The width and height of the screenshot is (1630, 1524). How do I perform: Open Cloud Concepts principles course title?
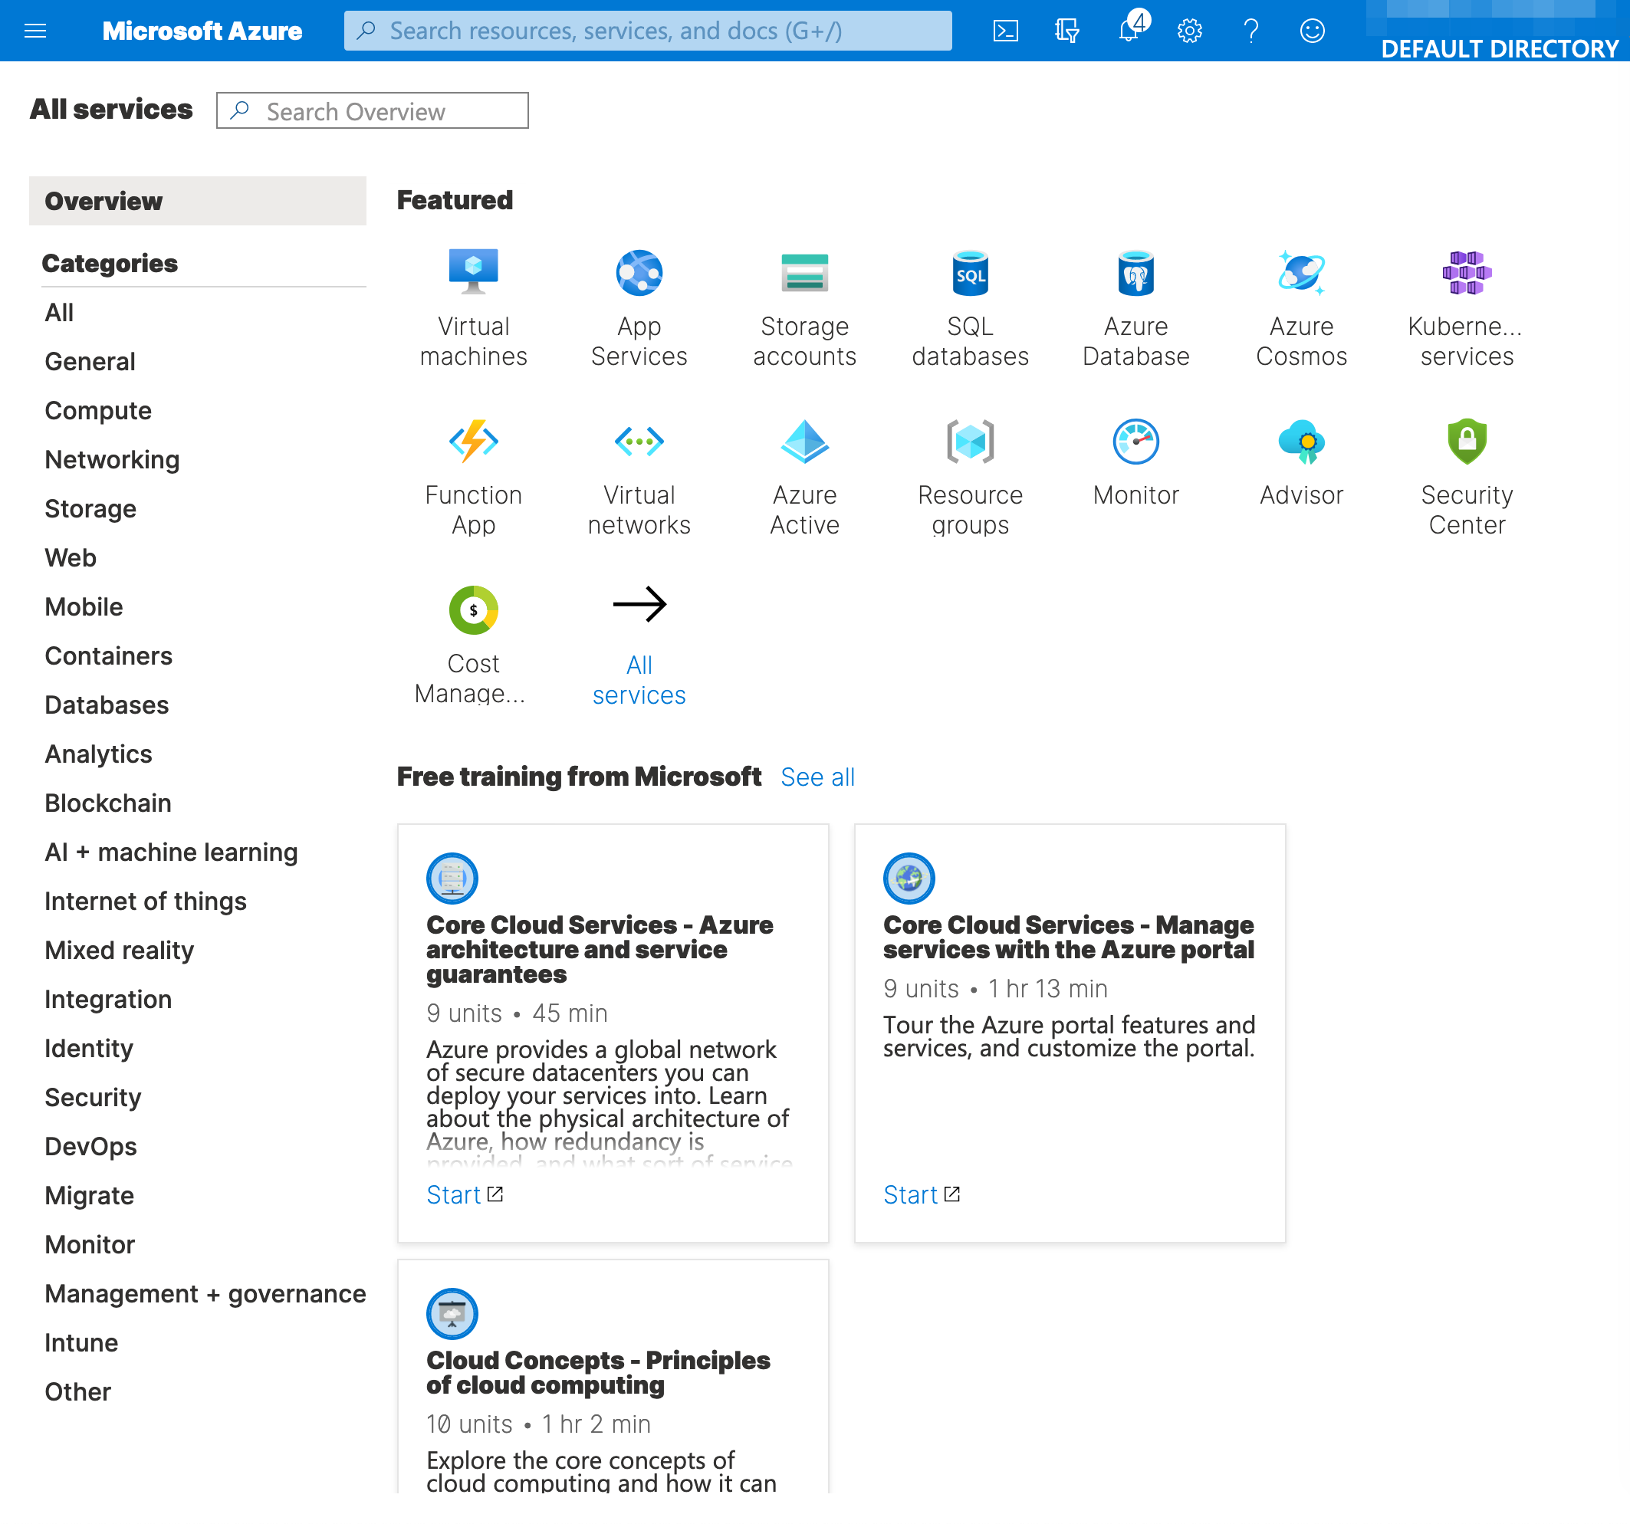[598, 1372]
